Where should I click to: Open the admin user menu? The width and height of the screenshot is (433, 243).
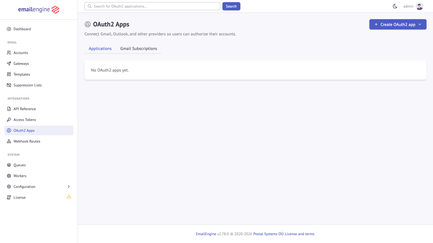point(413,6)
